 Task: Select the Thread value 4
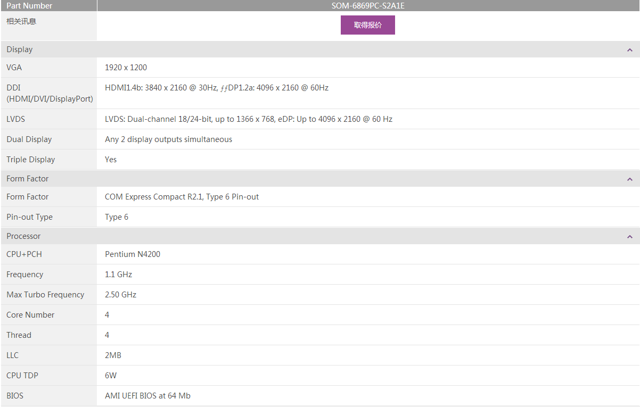[107, 335]
